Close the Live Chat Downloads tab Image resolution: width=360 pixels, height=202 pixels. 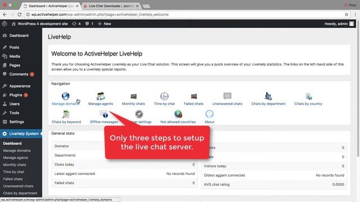(x=137, y=6)
